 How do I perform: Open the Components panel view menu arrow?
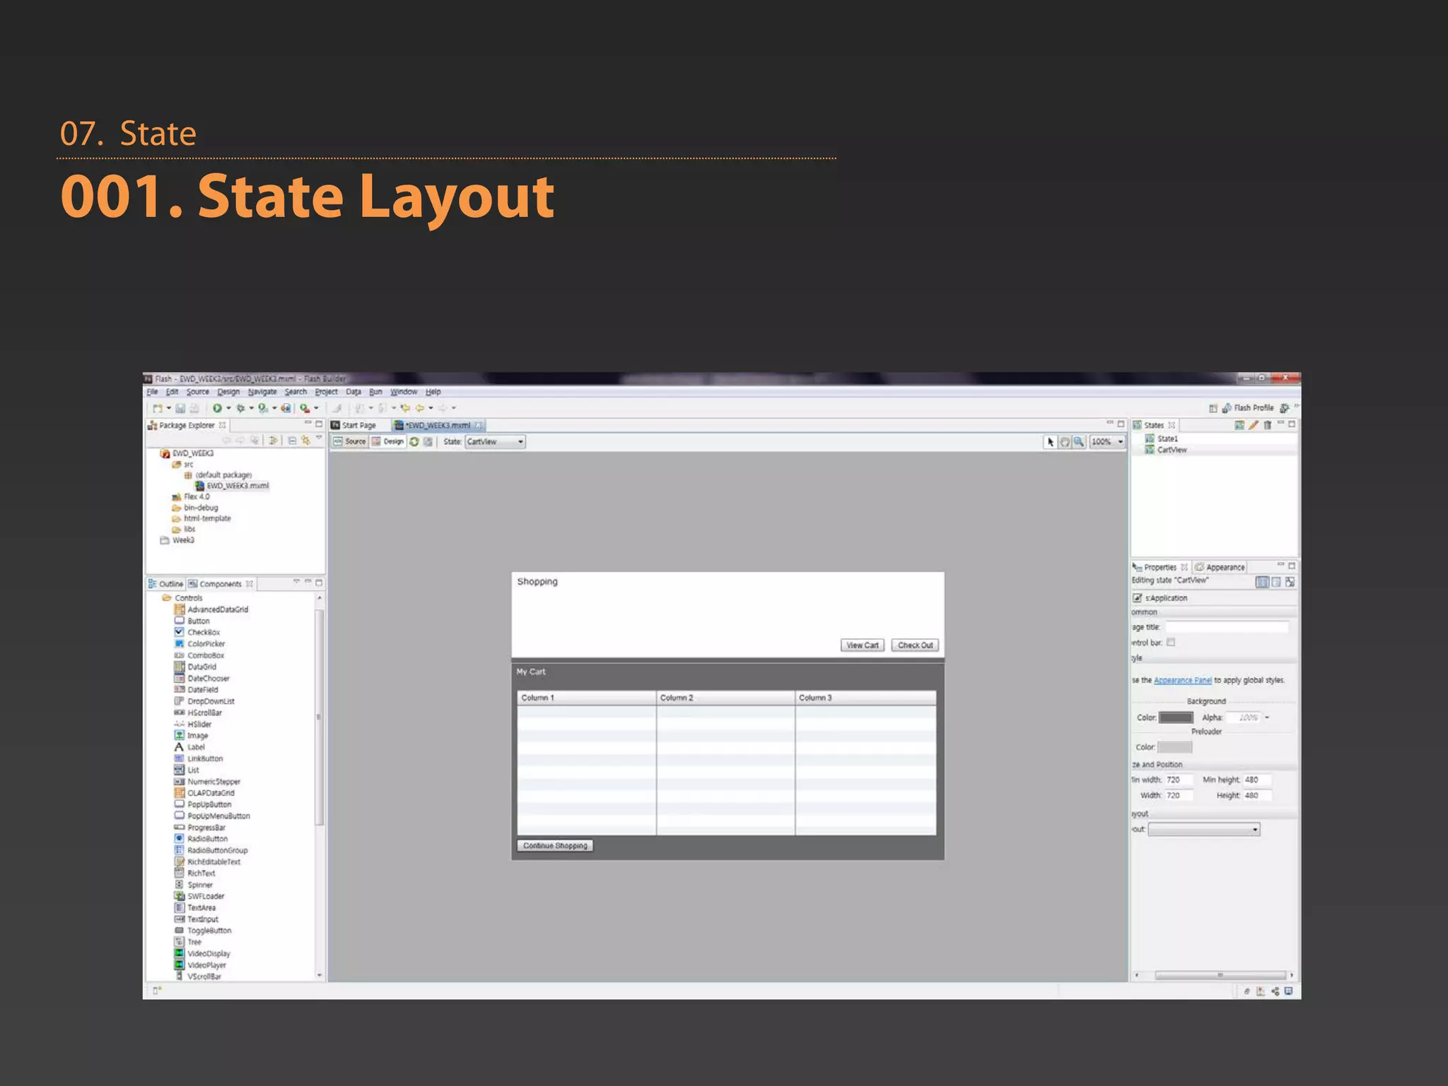(x=296, y=583)
